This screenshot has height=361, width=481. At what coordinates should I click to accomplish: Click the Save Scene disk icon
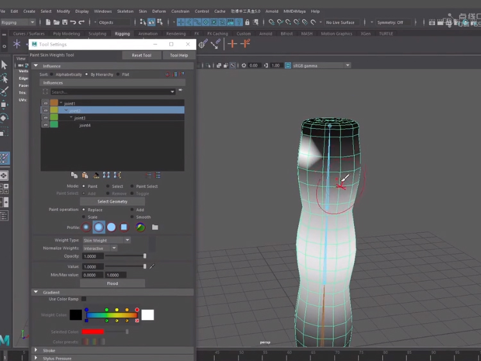[x=65, y=22]
